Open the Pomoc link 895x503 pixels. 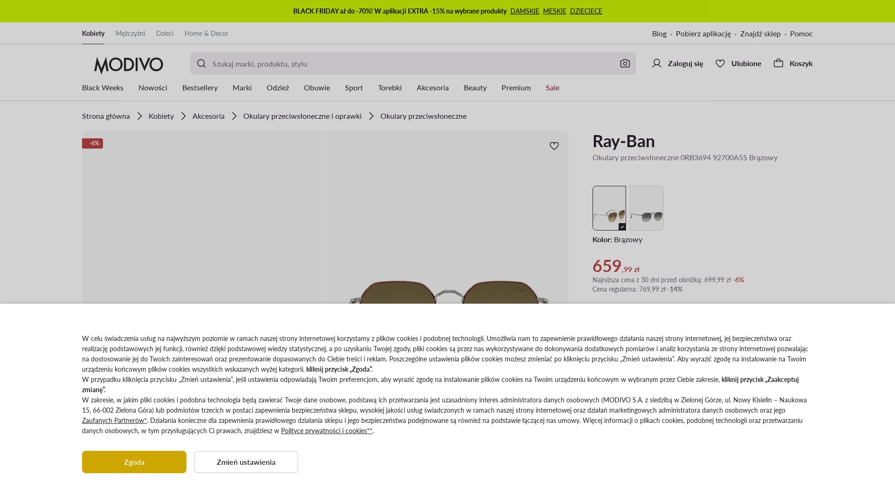click(x=801, y=34)
